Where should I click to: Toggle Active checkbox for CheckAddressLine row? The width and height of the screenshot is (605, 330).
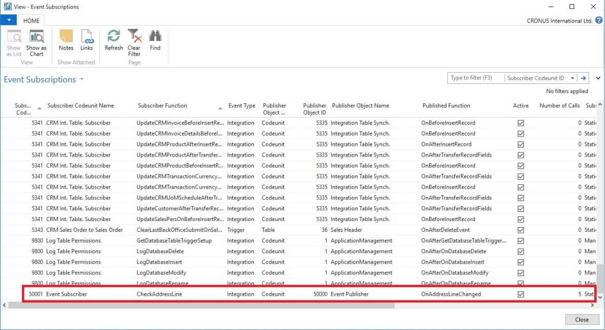coord(521,294)
